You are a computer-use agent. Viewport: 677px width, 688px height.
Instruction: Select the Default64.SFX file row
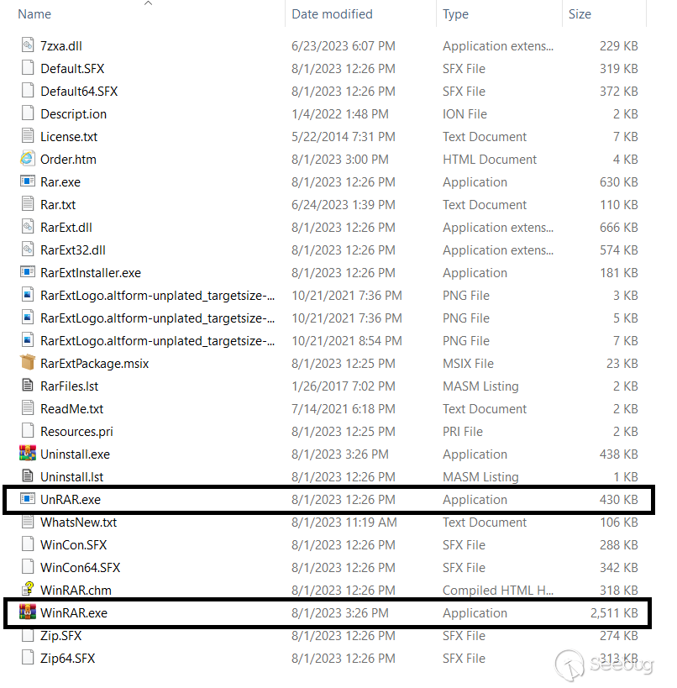pyautogui.click(x=79, y=91)
